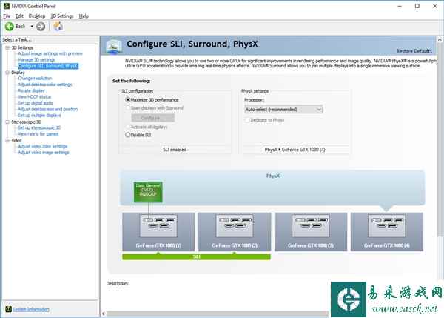Click the System Information icon
The width and height of the screenshot is (444, 318).
pyautogui.click(x=8, y=309)
